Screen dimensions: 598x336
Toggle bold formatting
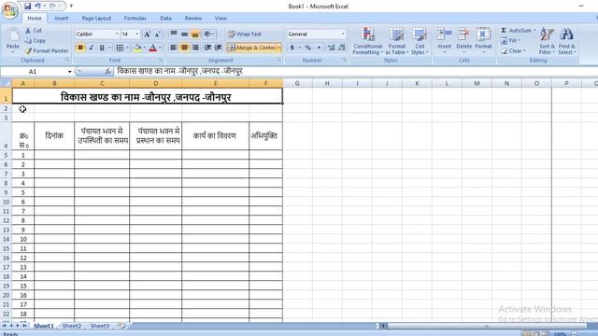[x=80, y=48]
